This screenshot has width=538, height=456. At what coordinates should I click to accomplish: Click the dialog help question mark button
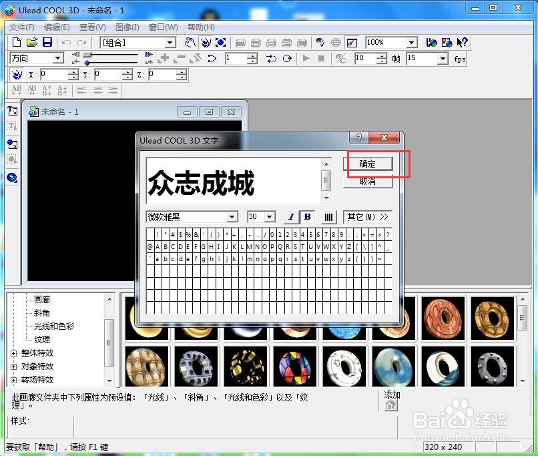pos(359,138)
